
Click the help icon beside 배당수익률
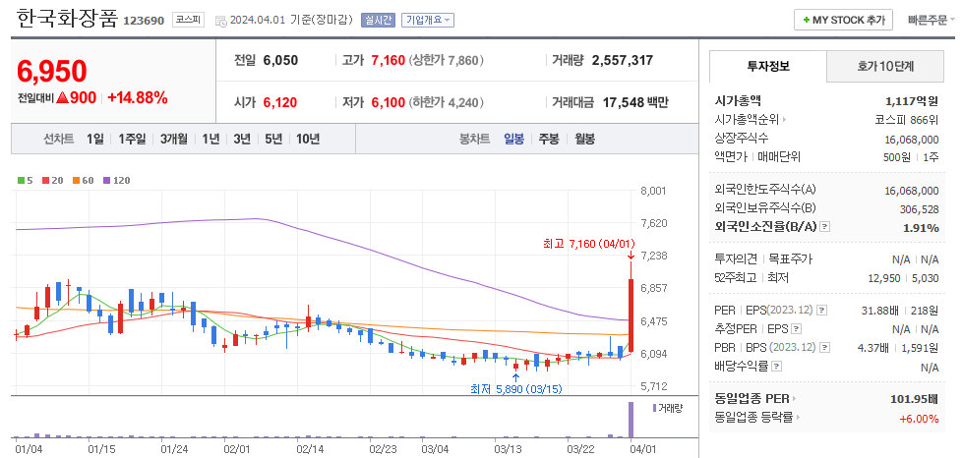[x=777, y=367]
